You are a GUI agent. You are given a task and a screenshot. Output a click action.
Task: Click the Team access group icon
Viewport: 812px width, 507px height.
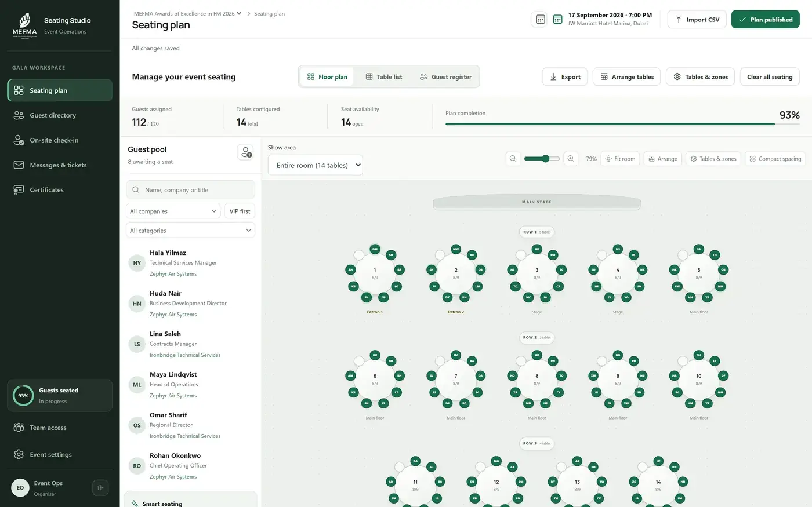pyautogui.click(x=19, y=428)
